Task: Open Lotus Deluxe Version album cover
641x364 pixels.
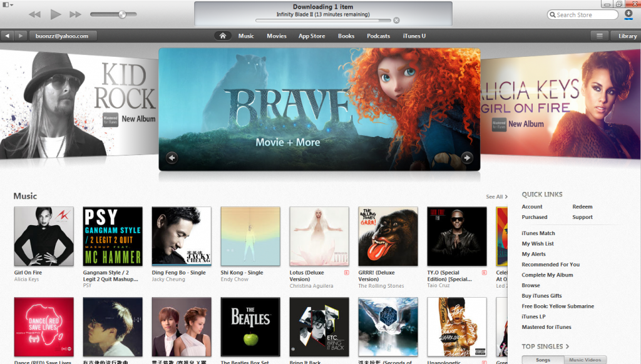Action: [319, 236]
